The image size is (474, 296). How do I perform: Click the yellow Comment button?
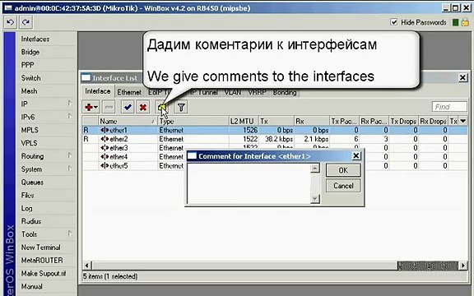coord(162,107)
